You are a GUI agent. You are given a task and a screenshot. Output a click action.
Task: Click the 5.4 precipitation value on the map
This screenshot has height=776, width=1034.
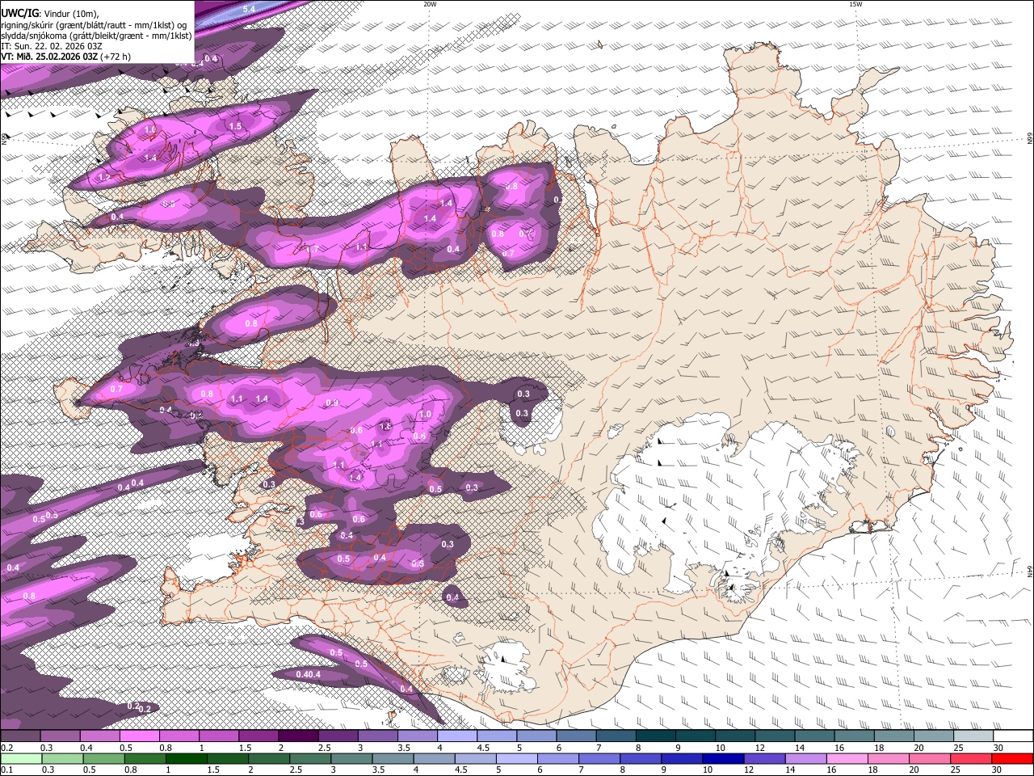[x=249, y=9]
